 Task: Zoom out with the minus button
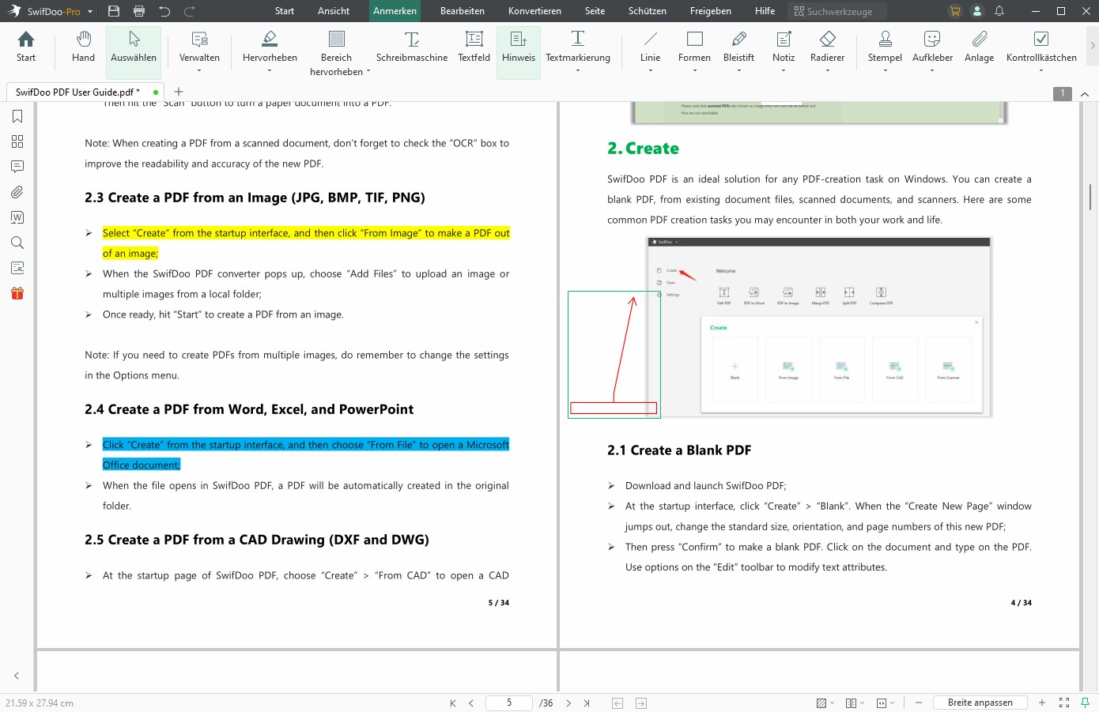pos(919,703)
